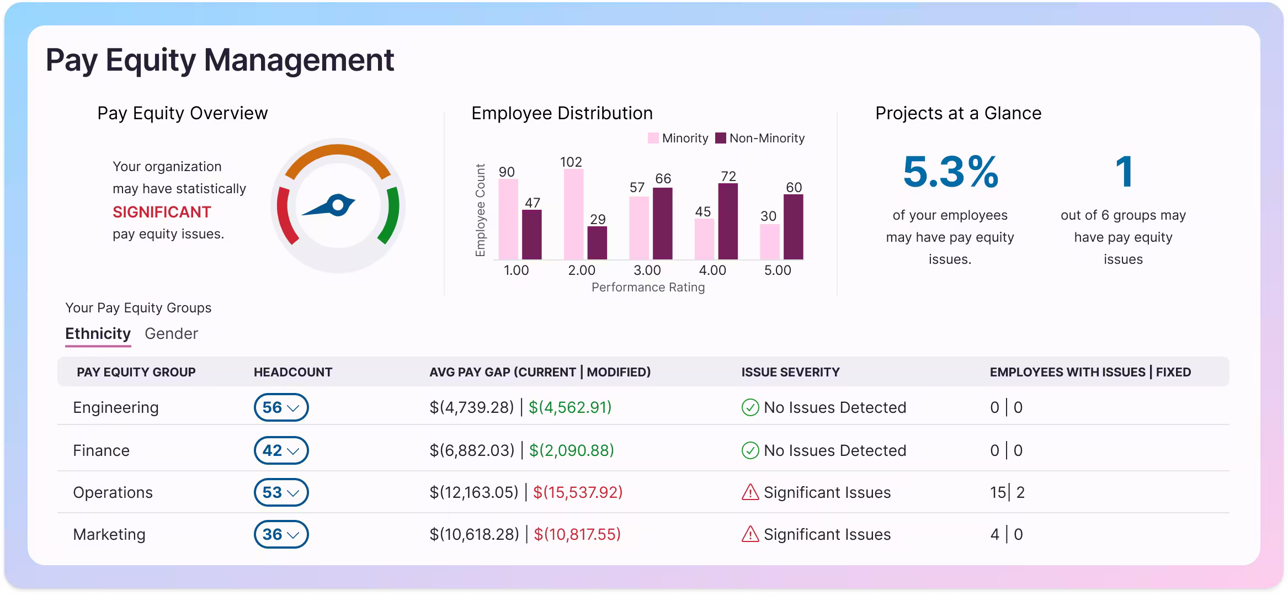Click the Pay Equity Overview heading

coord(183,113)
